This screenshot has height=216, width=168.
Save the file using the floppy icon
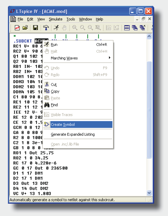36,28
